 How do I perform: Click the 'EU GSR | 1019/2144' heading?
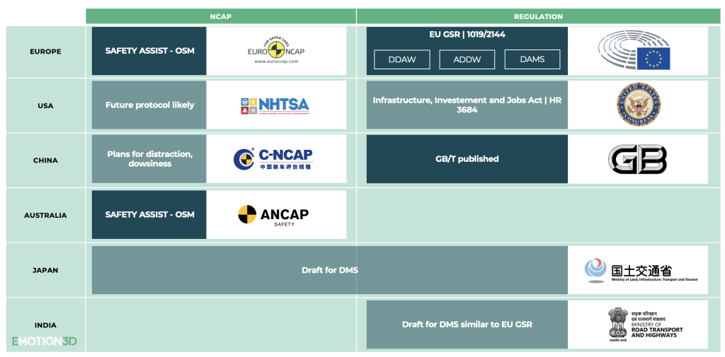[x=467, y=34]
